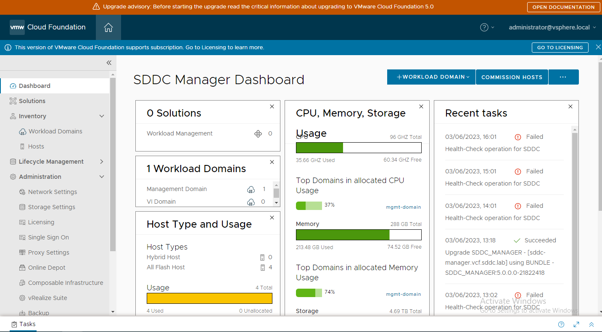The width and height of the screenshot is (602, 332).
Task: Click the Workload Management solutions icon
Action: (258, 134)
